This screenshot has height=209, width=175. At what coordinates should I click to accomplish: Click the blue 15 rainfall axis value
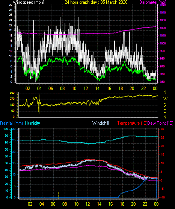14,163
